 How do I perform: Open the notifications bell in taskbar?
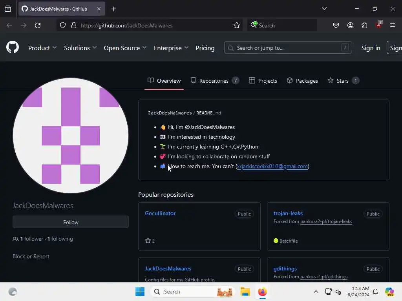pos(375,292)
